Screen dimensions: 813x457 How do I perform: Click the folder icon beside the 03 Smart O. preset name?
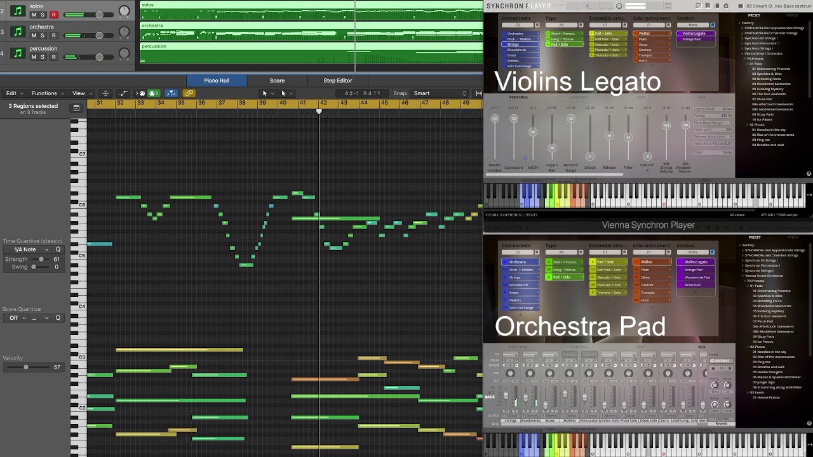click(741, 6)
